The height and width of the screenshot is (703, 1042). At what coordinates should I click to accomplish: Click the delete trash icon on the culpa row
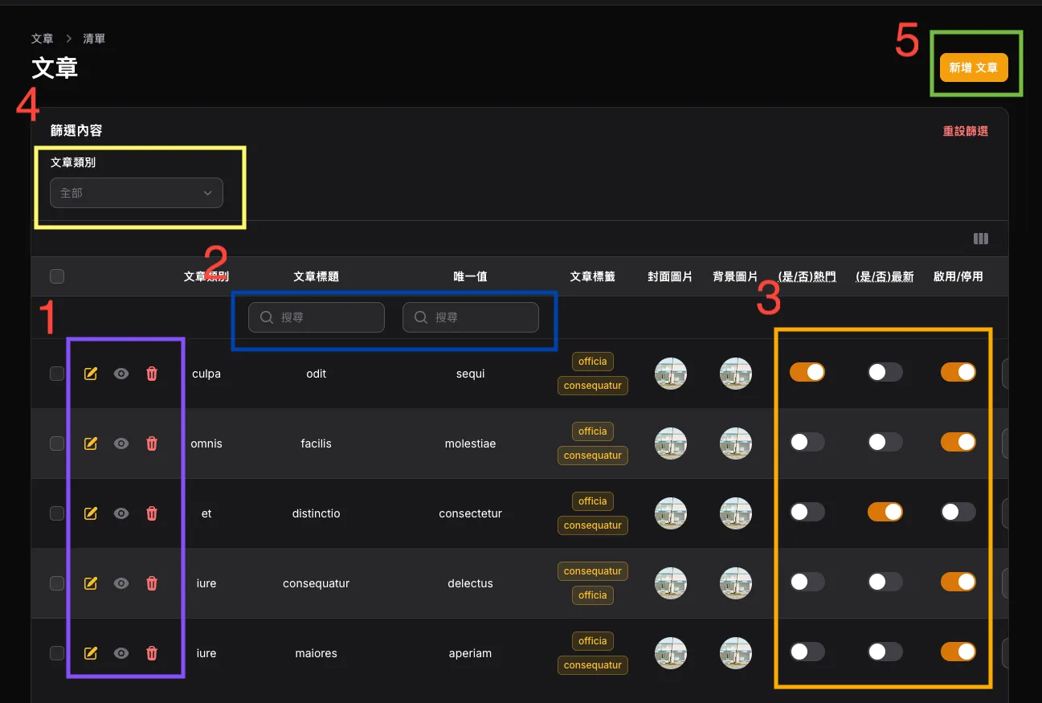151,374
